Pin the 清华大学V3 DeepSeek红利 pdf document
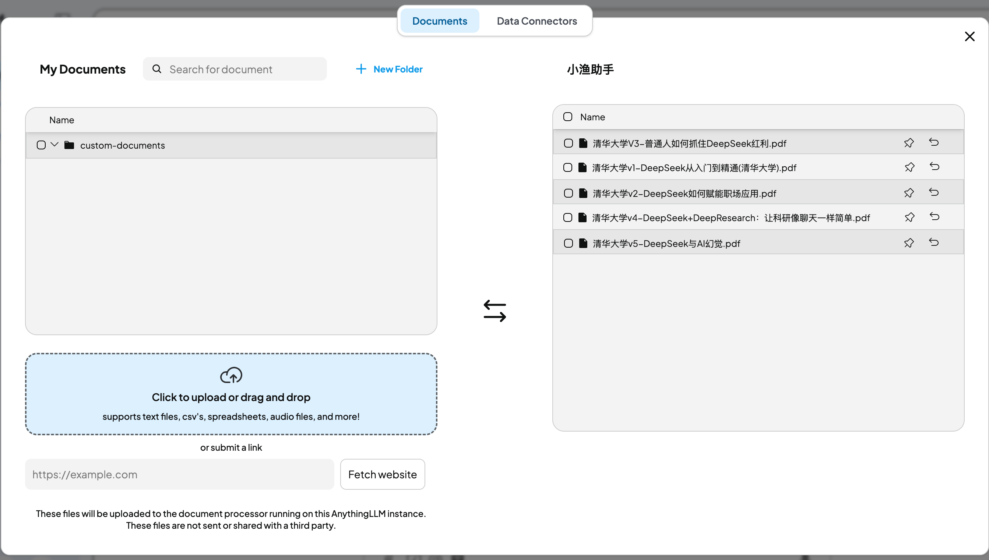The image size is (989, 560). click(909, 143)
